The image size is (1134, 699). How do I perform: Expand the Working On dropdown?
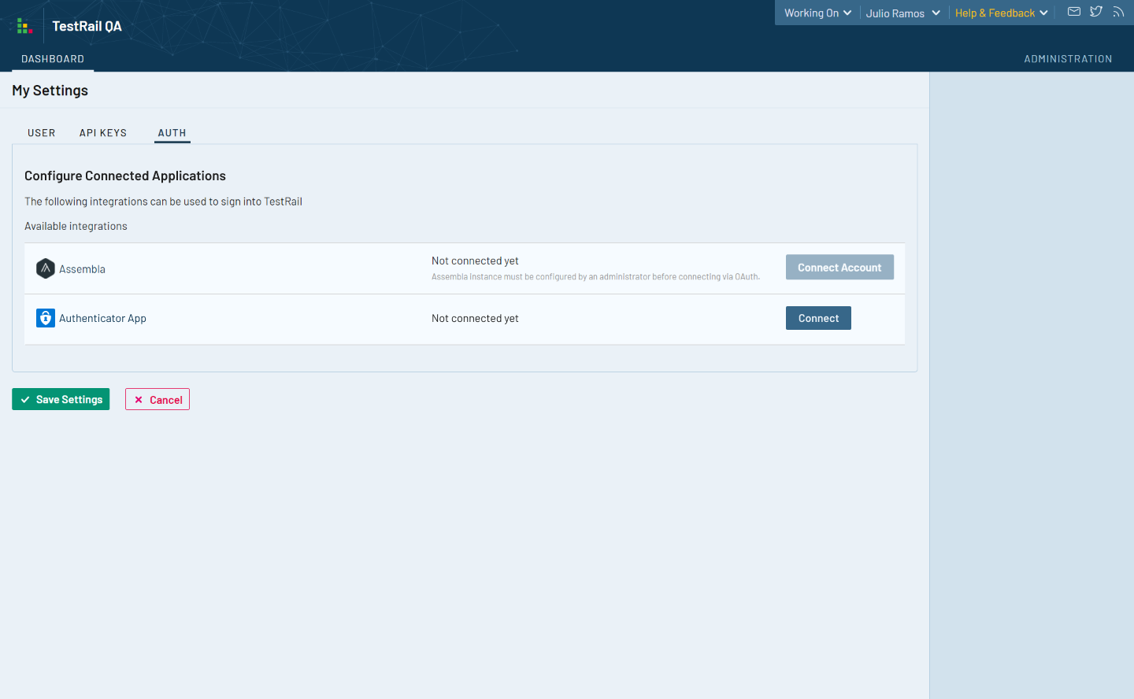[x=817, y=13]
